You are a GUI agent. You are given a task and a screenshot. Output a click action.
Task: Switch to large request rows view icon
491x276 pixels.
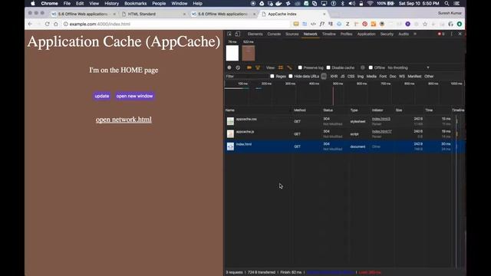click(281, 67)
